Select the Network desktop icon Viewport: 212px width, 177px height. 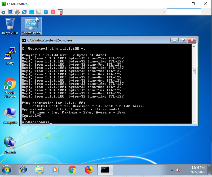(10, 145)
